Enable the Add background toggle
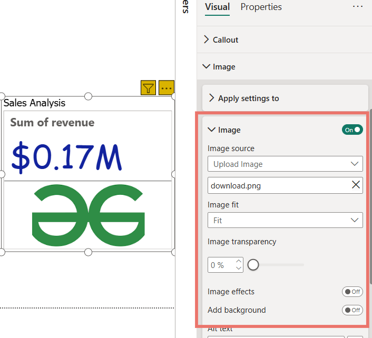 [352, 310]
